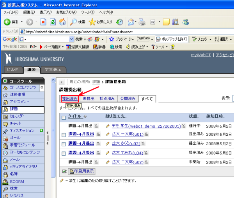Open 学習モジュール in course tools sidebar
This screenshot has width=234, height=198.
pyautogui.click(x=23, y=145)
